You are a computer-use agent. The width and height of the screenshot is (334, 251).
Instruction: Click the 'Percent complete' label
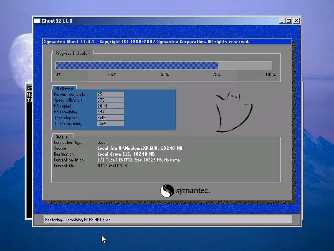click(69, 95)
